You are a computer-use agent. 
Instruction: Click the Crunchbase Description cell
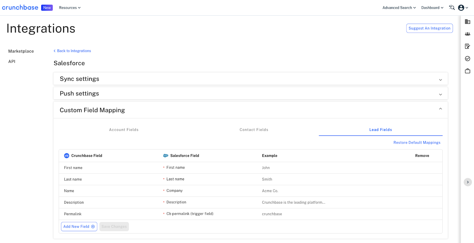pyautogui.click(x=74, y=203)
